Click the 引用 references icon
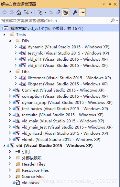The width and height of the screenshot is (120, 187). (18, 152)
